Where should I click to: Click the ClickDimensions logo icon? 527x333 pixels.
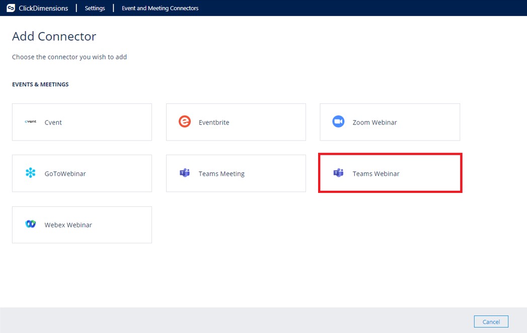coord(11,8)
